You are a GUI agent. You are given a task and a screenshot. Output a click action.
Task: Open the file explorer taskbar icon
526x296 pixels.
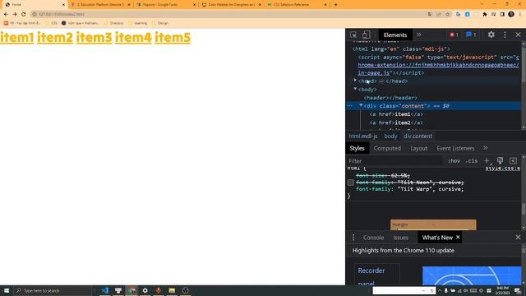tap(172, 290)
